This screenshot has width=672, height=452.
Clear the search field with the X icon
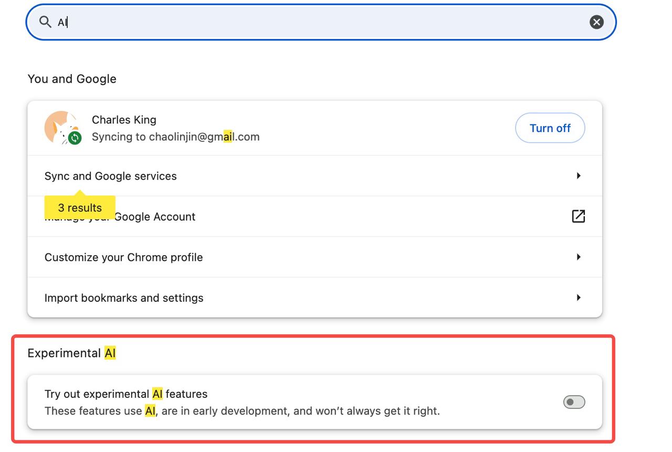coord(596,22)
